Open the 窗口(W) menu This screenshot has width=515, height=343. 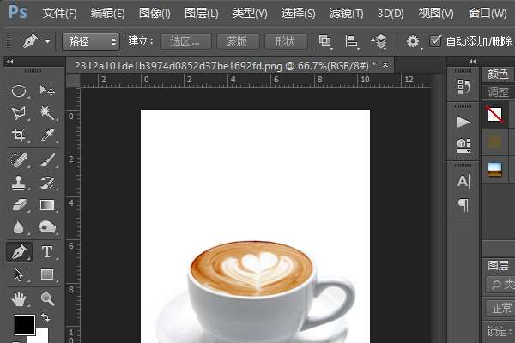pyautogui.click(x=488, y=14)
